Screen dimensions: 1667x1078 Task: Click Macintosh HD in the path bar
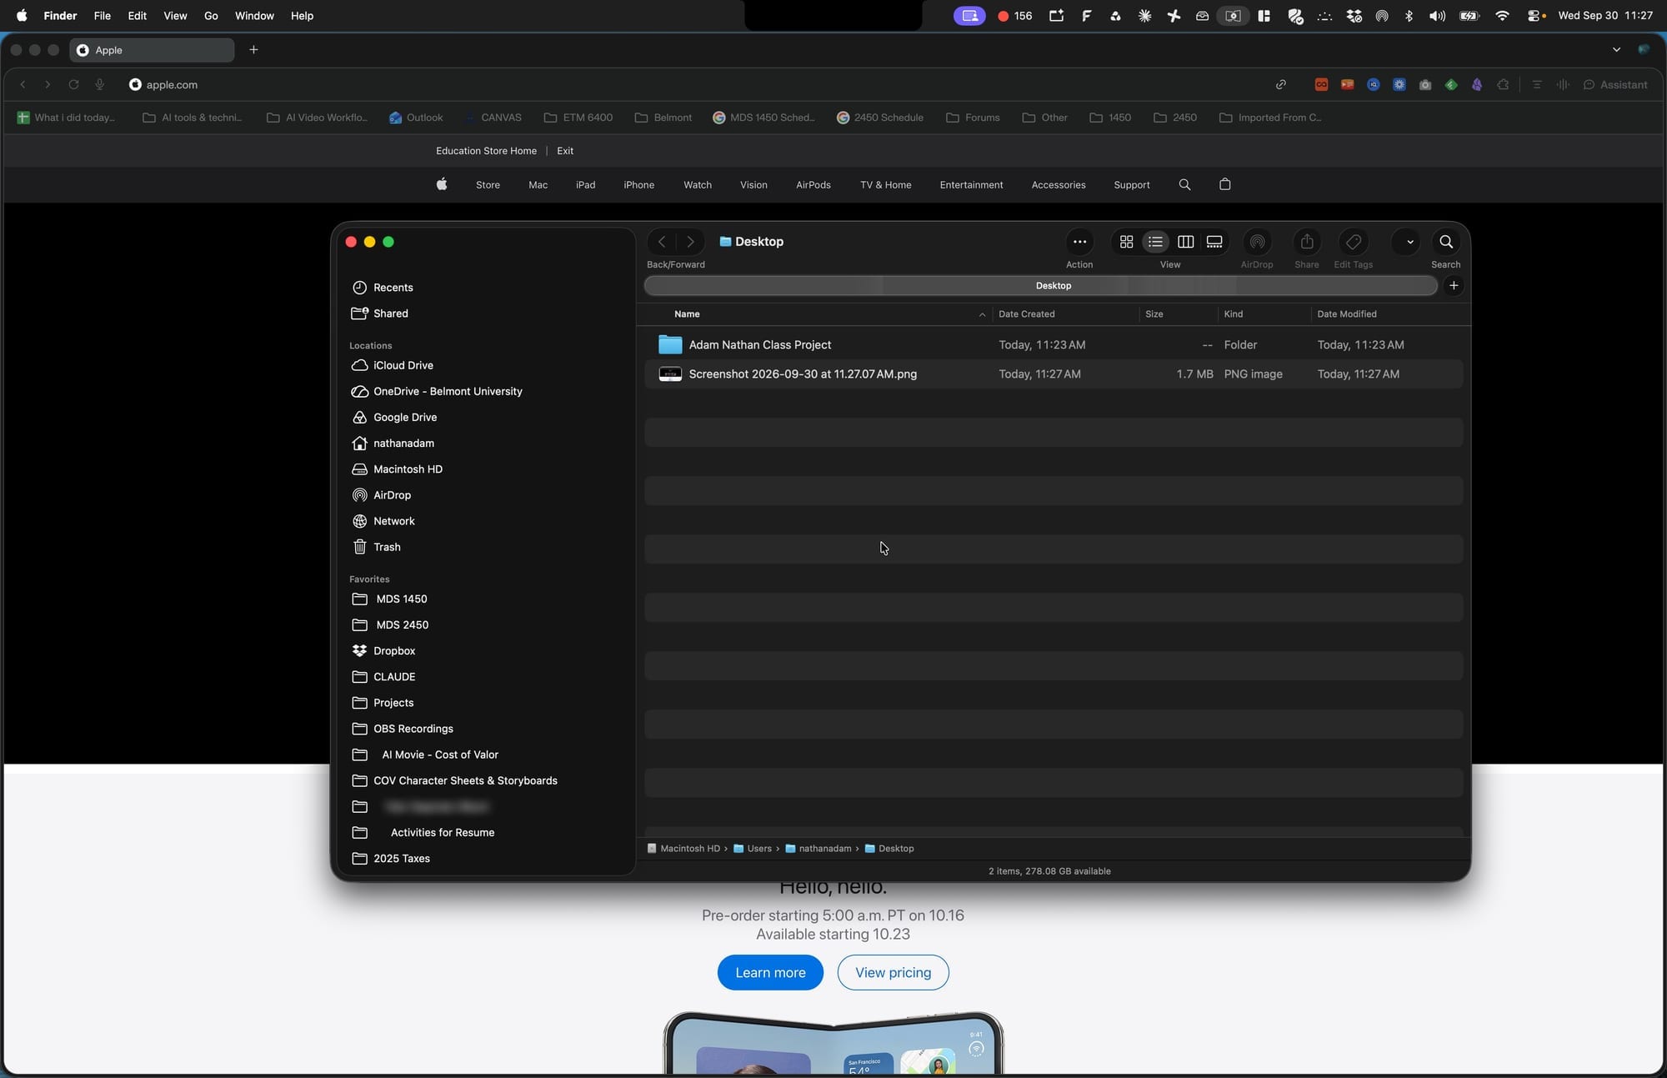[x=683, y=849]
